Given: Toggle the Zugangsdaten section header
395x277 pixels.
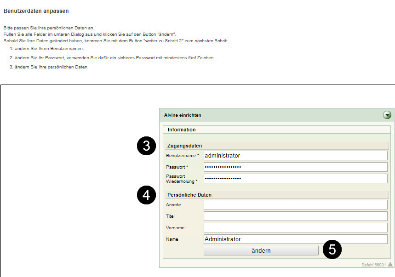Looking at the screenshot, I should pyautogui.click(x=184, y=146).
